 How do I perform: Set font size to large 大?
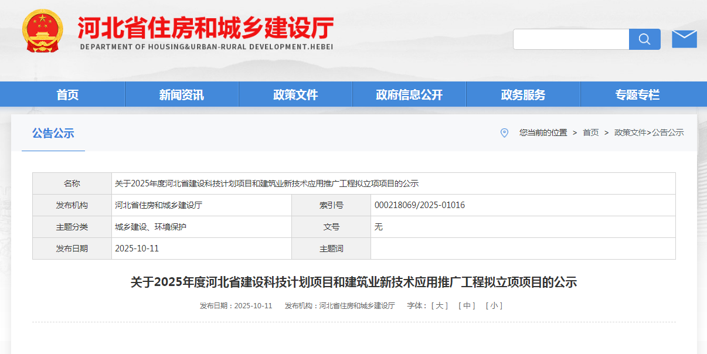[439, 306]
